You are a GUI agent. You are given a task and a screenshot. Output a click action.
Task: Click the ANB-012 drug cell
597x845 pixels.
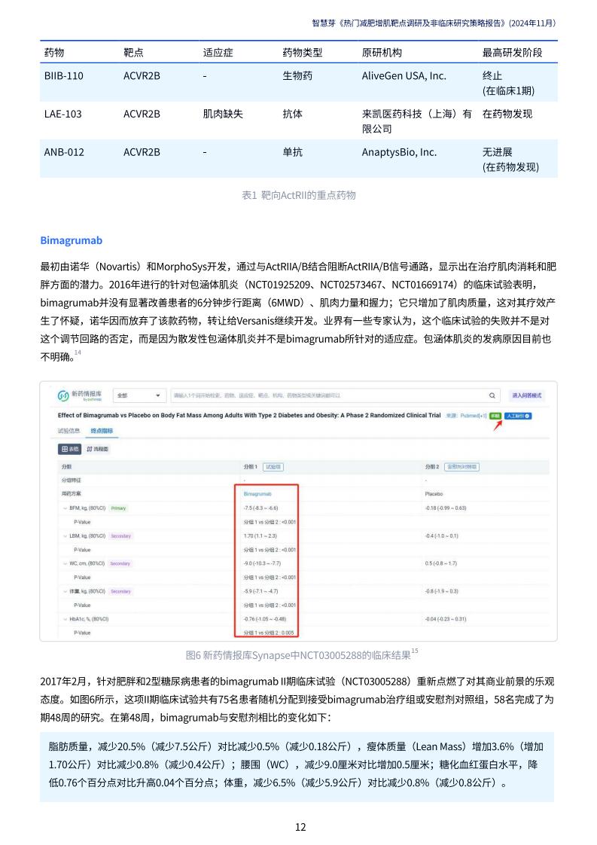point(64,153)
